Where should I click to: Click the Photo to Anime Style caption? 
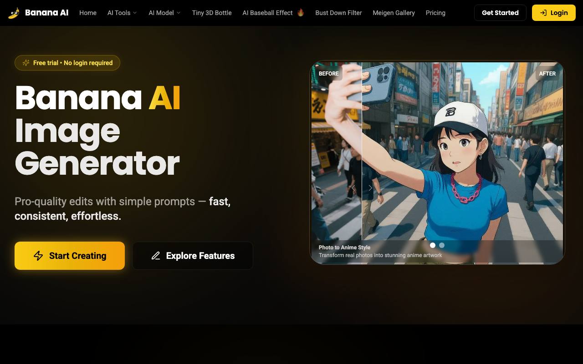click(344, 248)
